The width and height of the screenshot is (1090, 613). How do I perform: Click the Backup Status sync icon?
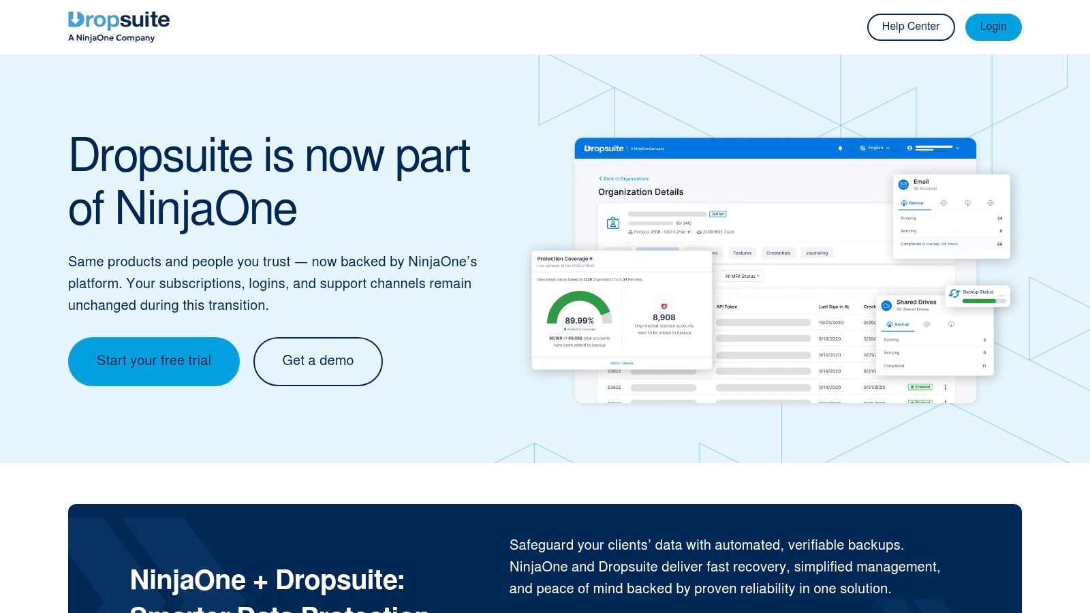point(954,294)
